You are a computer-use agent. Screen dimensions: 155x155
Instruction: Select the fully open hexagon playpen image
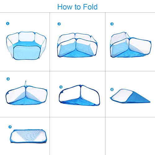26,46
